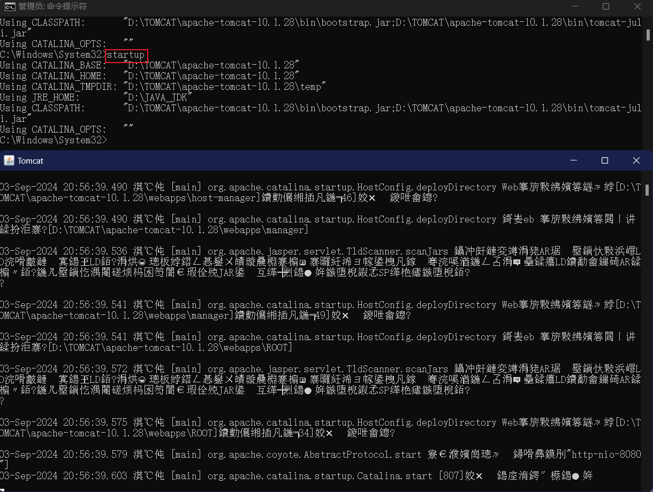Maximize the Tomcat console window
Viewport: 653px width, 492px height.
(x=605, y=160)
